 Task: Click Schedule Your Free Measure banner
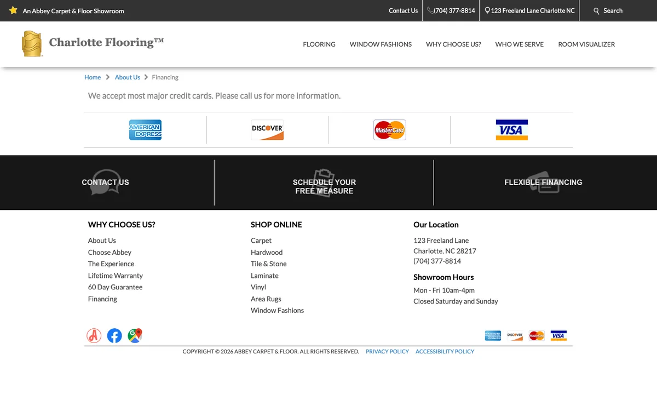pos(324,186)
